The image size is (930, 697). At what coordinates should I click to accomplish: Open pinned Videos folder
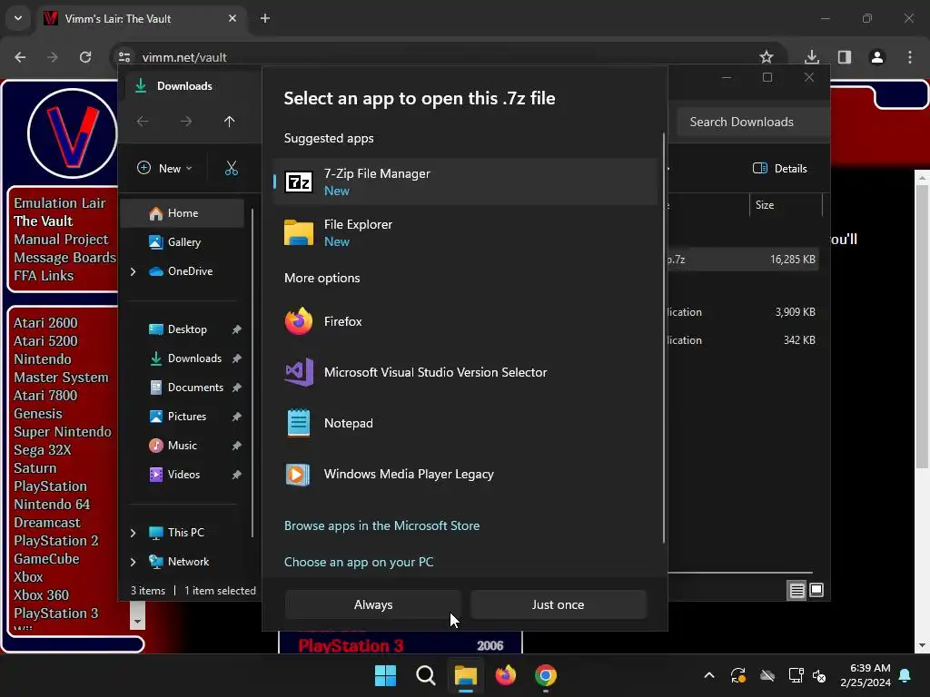(x=183, y=475)
